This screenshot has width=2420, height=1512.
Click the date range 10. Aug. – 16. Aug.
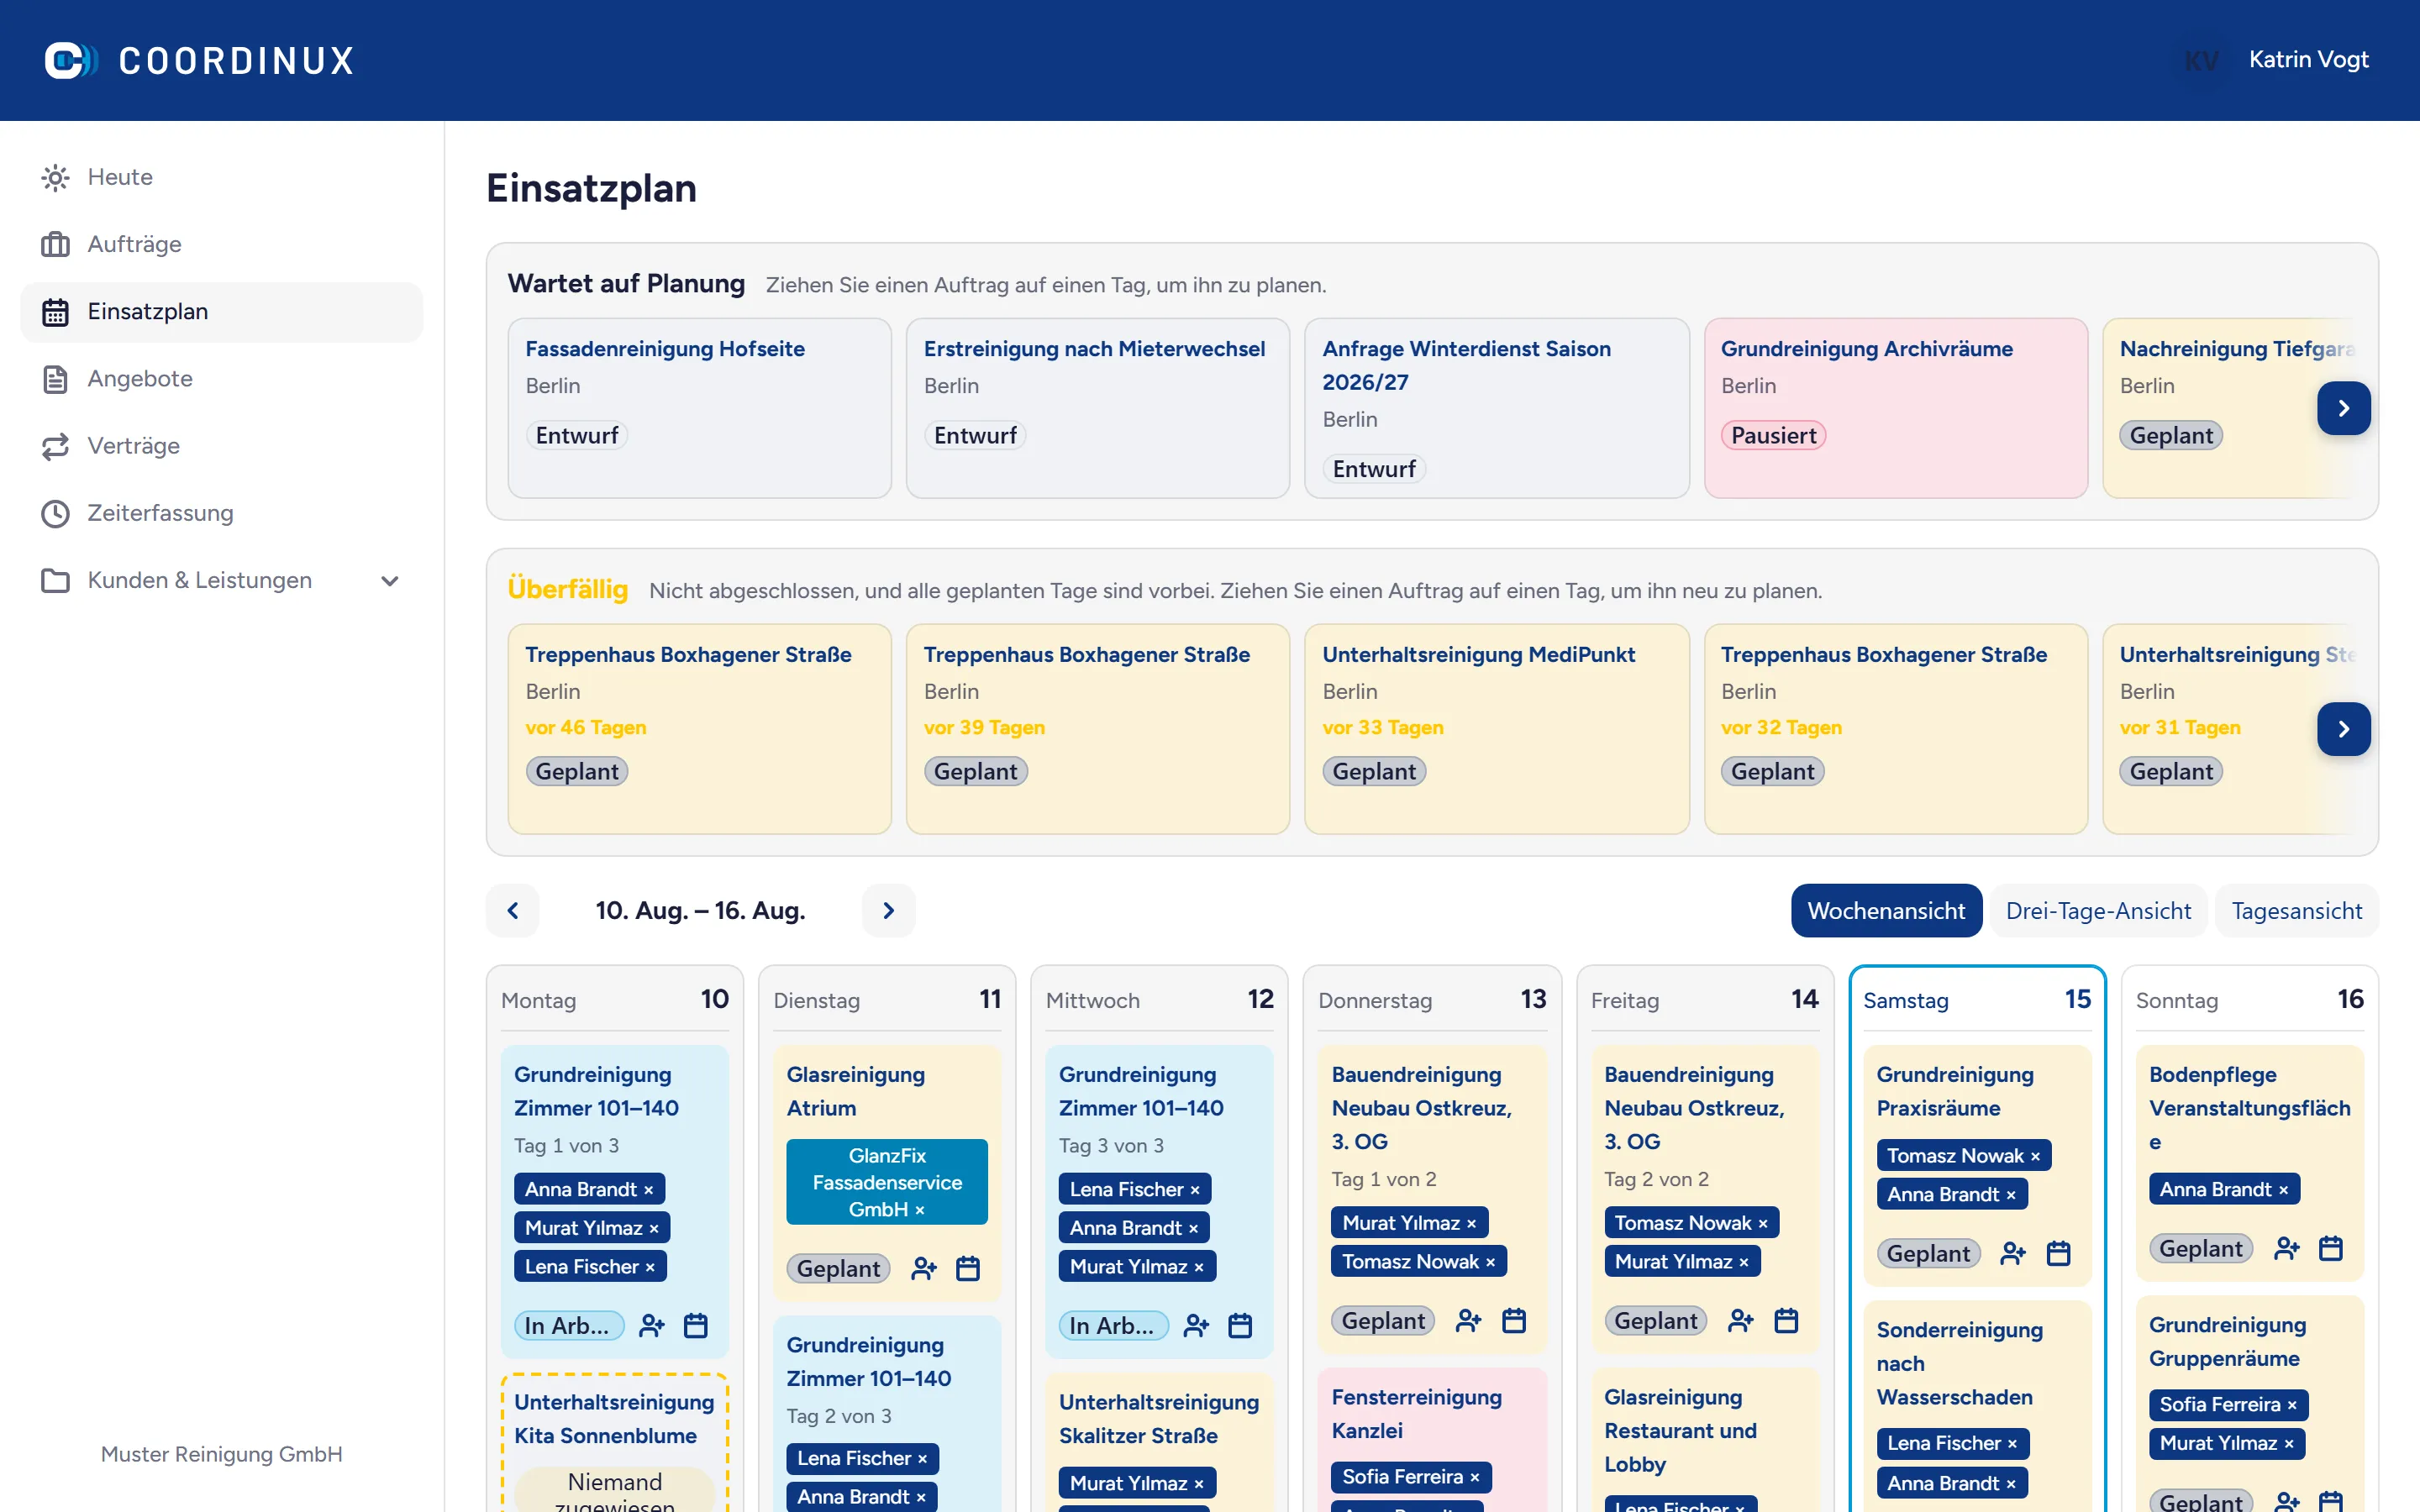[700, 911]
